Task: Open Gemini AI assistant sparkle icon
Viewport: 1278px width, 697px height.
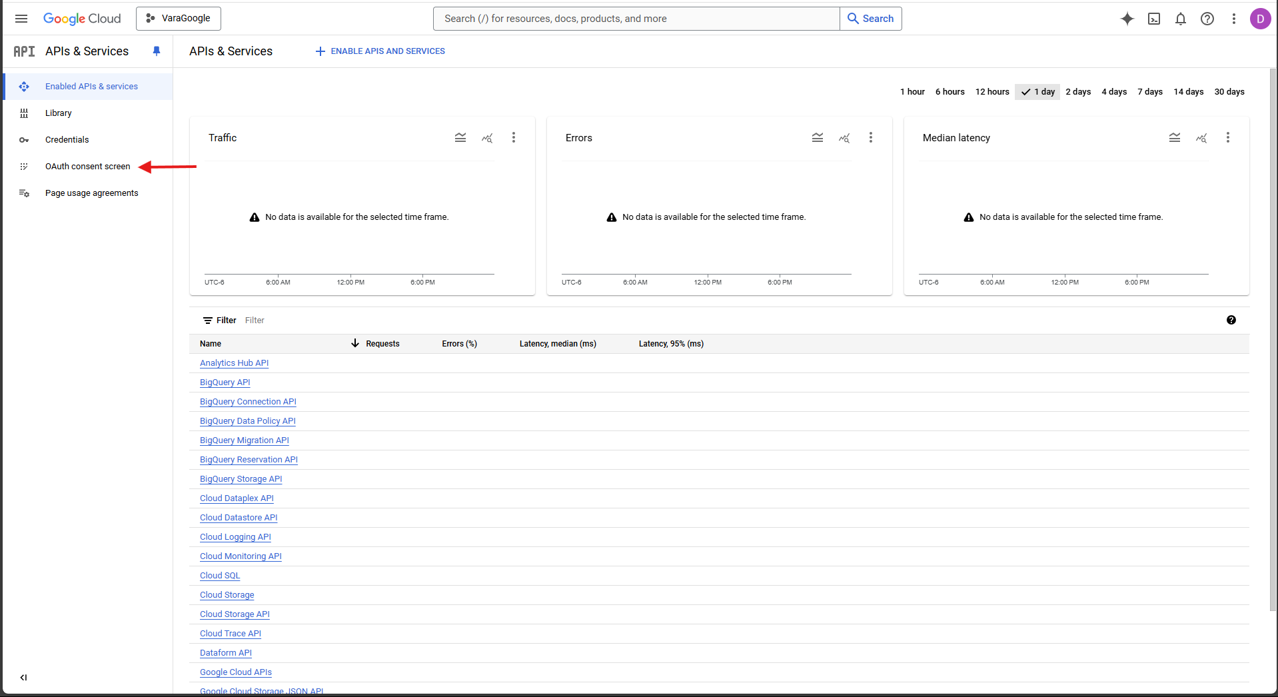Action: point(1127,19)
